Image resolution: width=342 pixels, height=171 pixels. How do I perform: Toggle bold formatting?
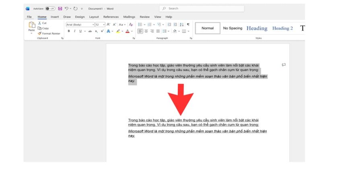click(x=69, y=31)
